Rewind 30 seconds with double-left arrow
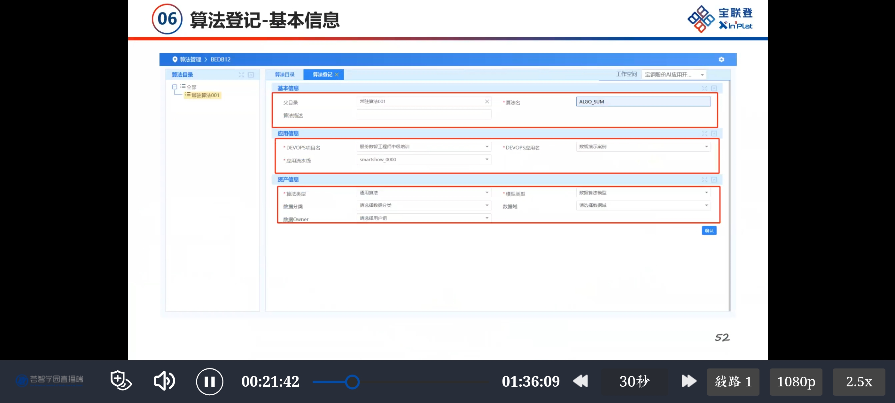The width and height of the screenshot is (895, 403). pos(580,381)
